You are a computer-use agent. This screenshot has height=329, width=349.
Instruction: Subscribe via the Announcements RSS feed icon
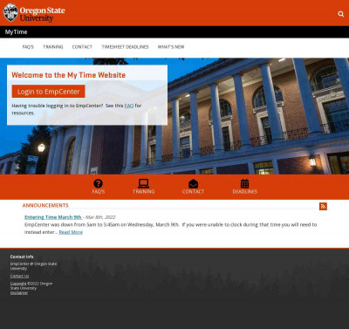click(x=323, y=206)
